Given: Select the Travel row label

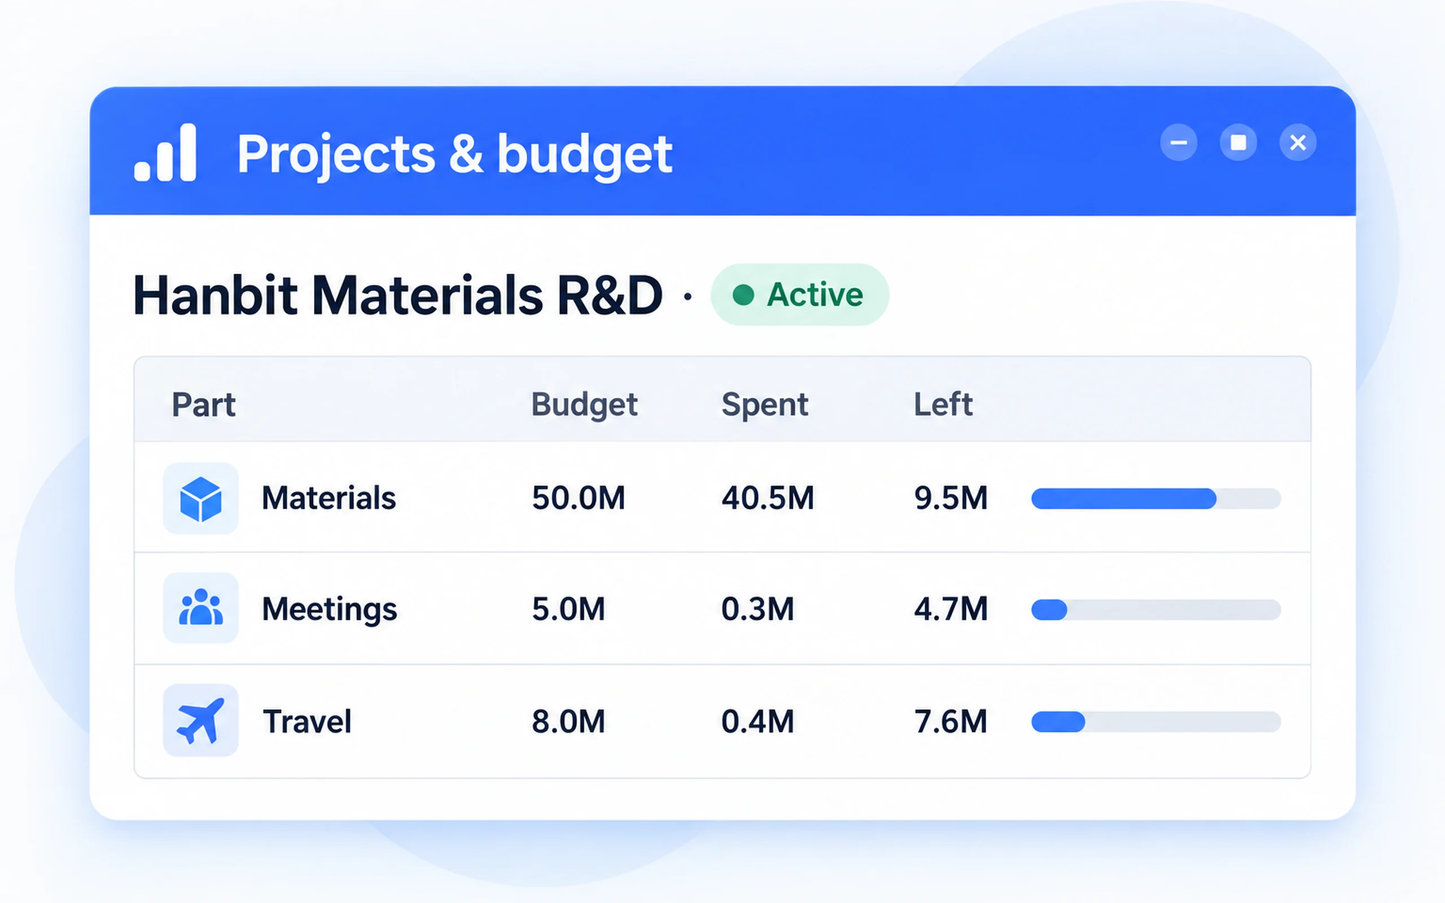Looking at the screenshot, I should pos(308,721).
